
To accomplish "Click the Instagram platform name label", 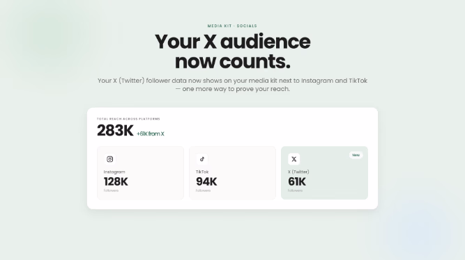I will (114, 172).
